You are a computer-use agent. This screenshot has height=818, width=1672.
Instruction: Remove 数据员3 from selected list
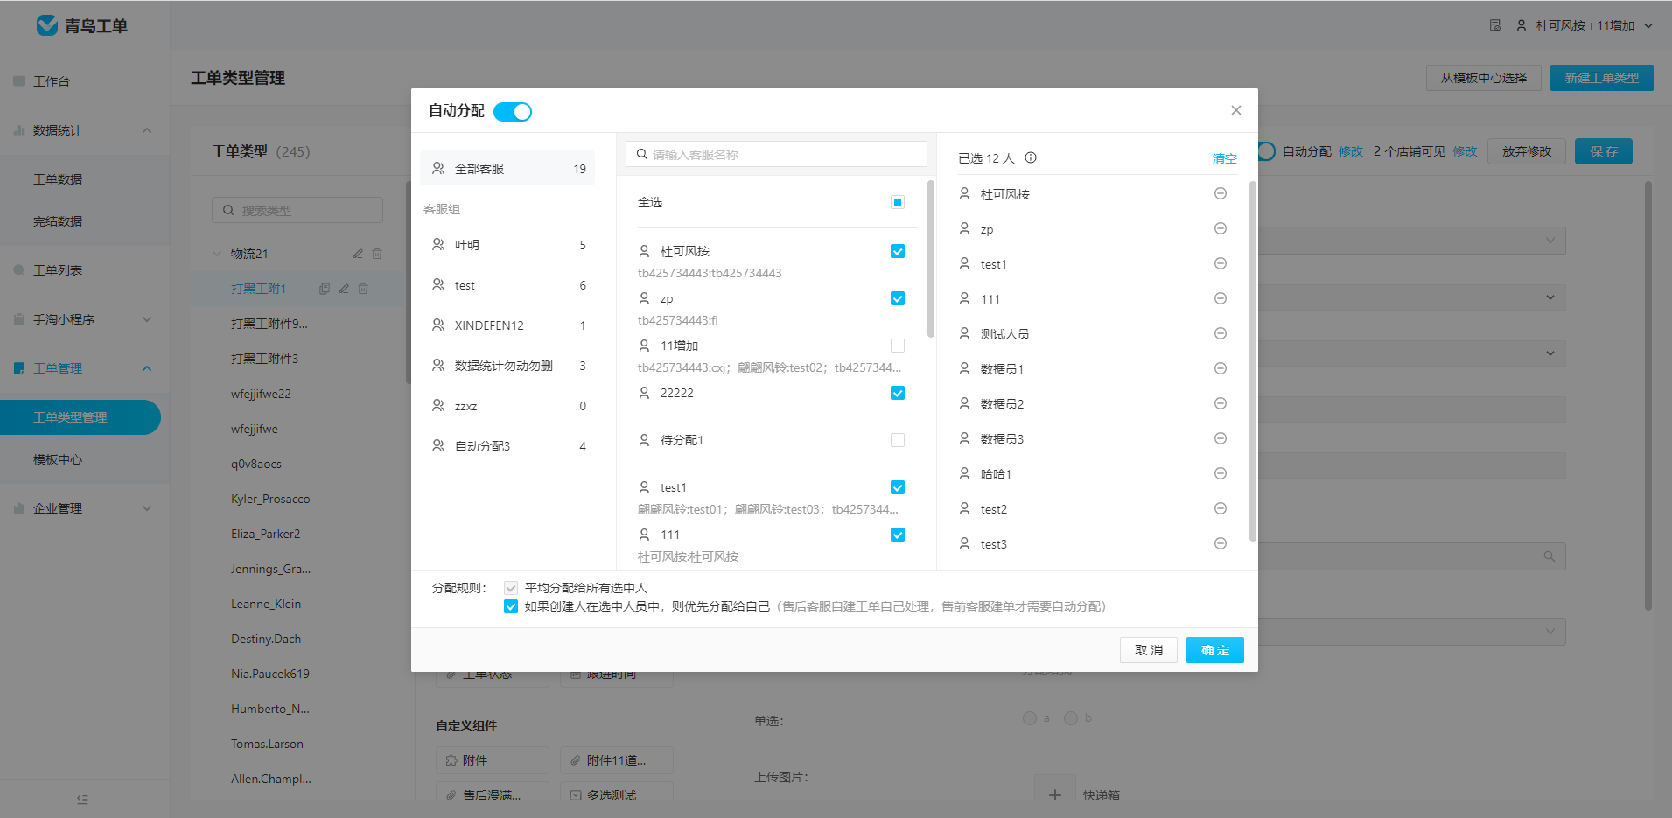pos(1220,438)
